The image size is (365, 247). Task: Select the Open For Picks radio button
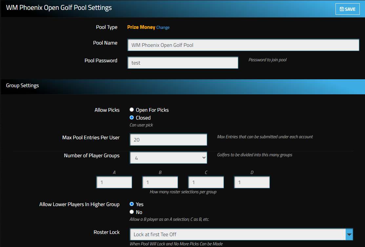tap(132, 109)
